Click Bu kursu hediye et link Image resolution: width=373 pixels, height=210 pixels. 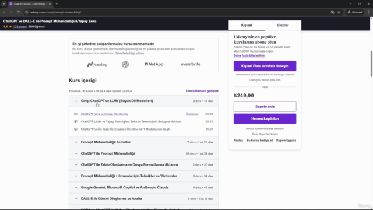(x=259, y=141)
